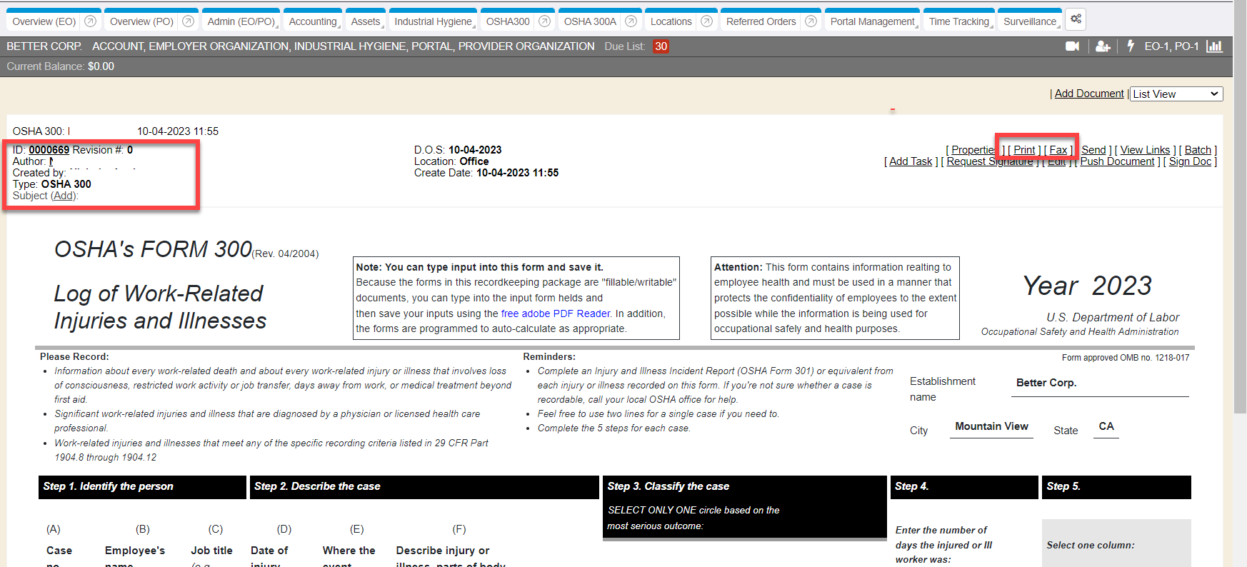
Task: Expand the Accounting tab menu
Action: (x=313, y=22)
